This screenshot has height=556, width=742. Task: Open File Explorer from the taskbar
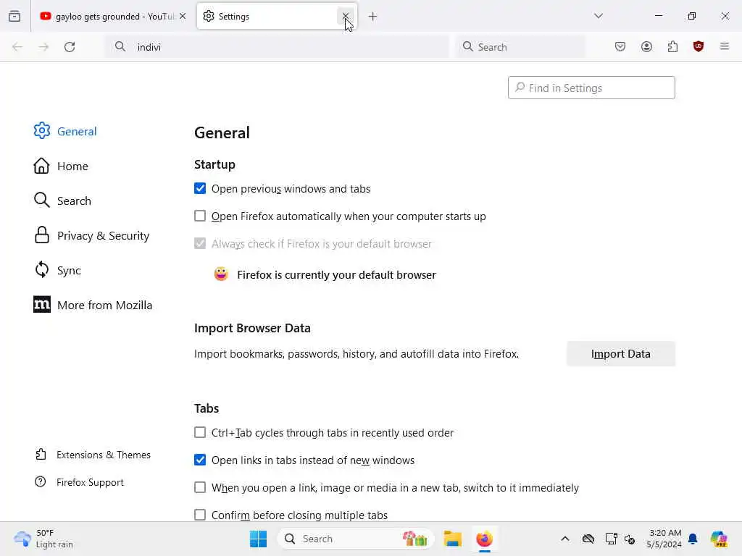click(x=452, y=539)
